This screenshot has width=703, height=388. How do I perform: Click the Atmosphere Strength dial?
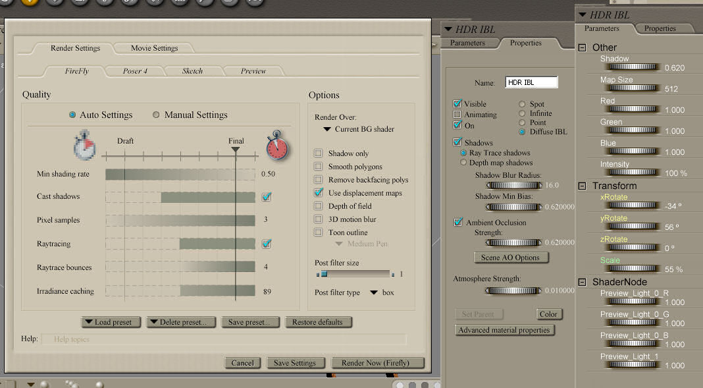(x=514, y=291)
